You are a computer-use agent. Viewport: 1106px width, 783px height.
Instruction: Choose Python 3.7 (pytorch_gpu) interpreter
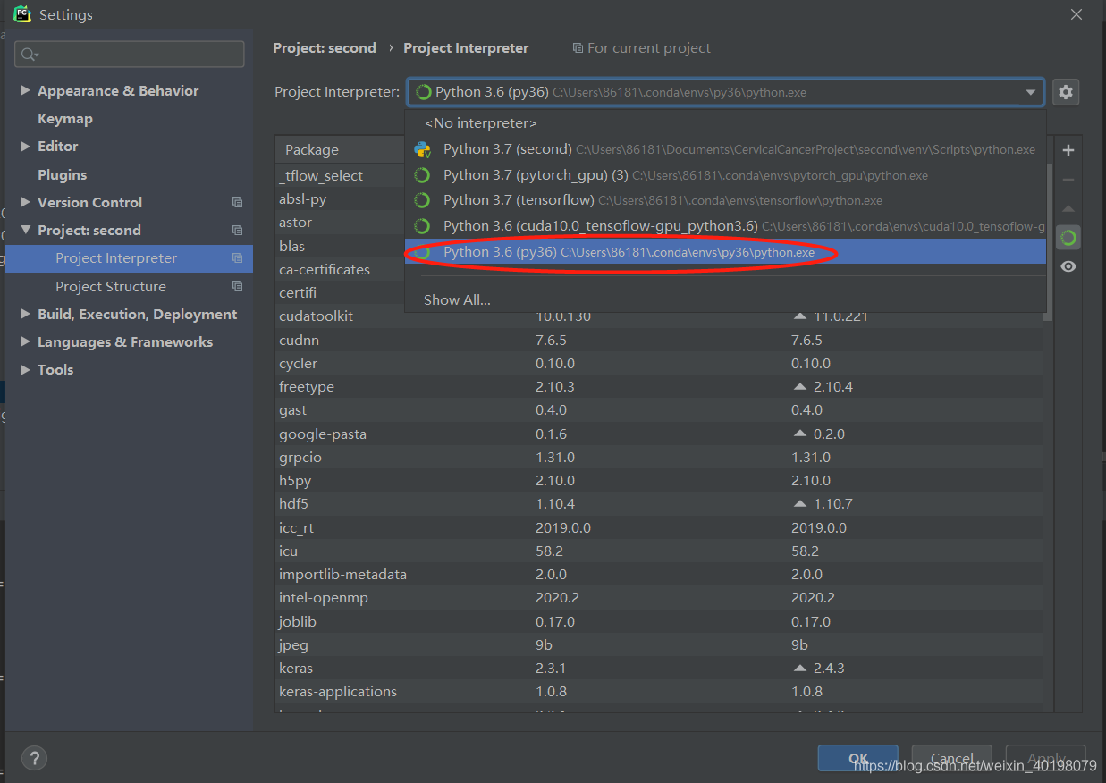[x=725, y=175]
